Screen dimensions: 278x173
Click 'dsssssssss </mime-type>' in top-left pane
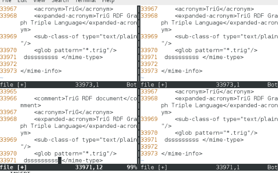[x=63, y=57]
